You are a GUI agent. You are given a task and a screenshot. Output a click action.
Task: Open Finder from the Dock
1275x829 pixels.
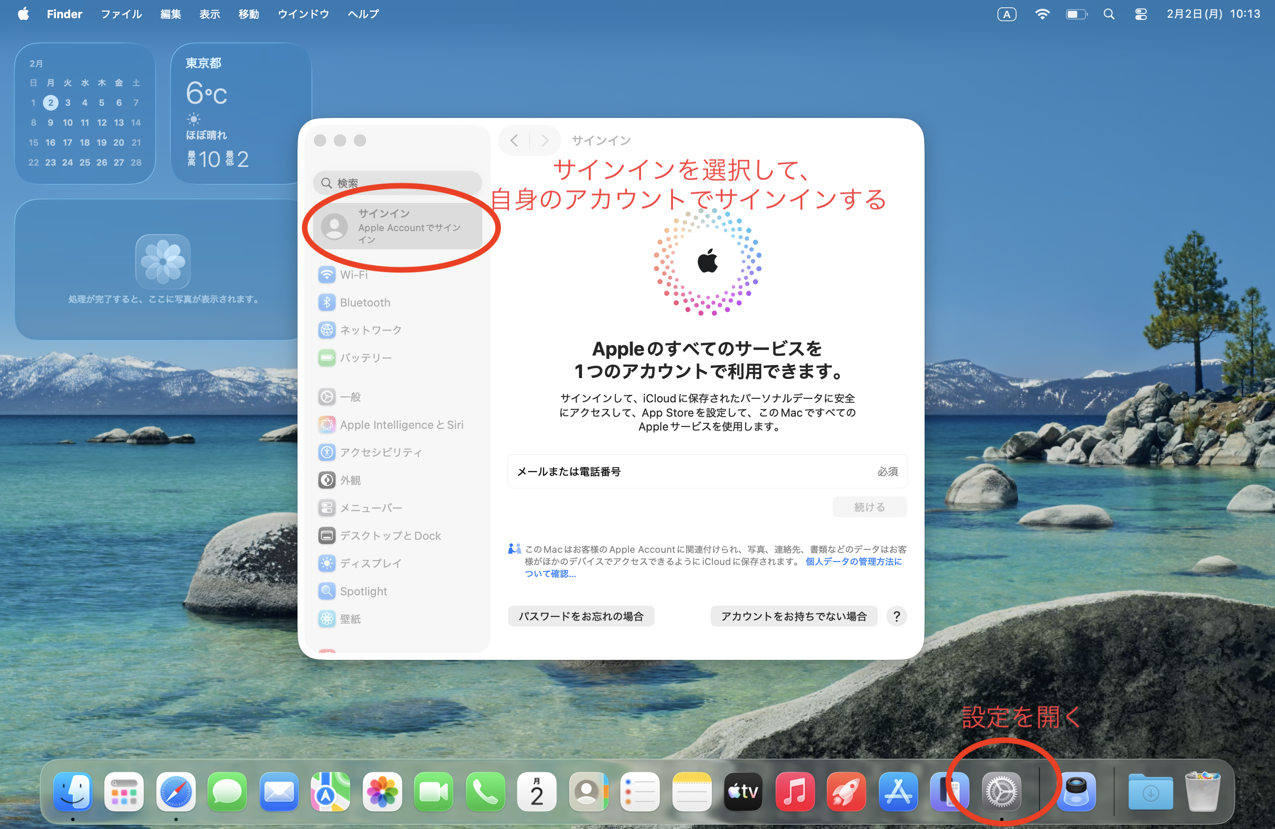pos(73,791)
